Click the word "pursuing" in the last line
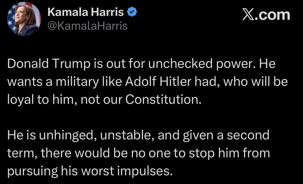 coord(33,171)
